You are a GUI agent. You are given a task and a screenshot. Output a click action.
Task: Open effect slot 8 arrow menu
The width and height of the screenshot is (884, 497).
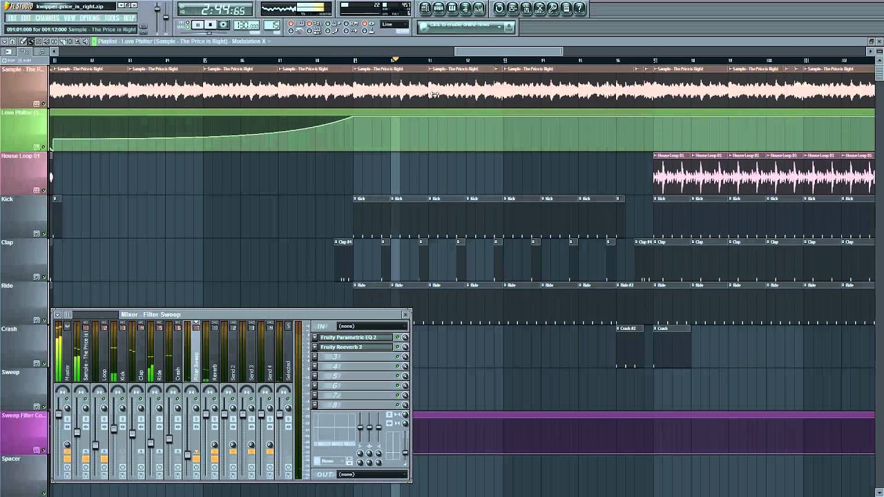click(x=314, y=405)
